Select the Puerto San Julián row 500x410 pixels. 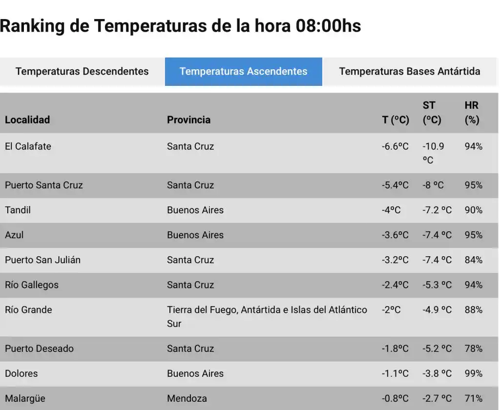(42, 260)
